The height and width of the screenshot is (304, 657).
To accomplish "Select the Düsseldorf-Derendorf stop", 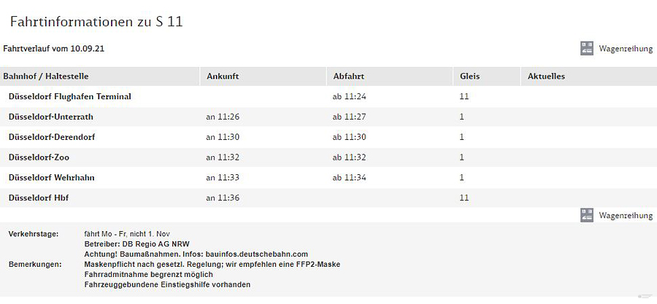I will click(52, 137).
